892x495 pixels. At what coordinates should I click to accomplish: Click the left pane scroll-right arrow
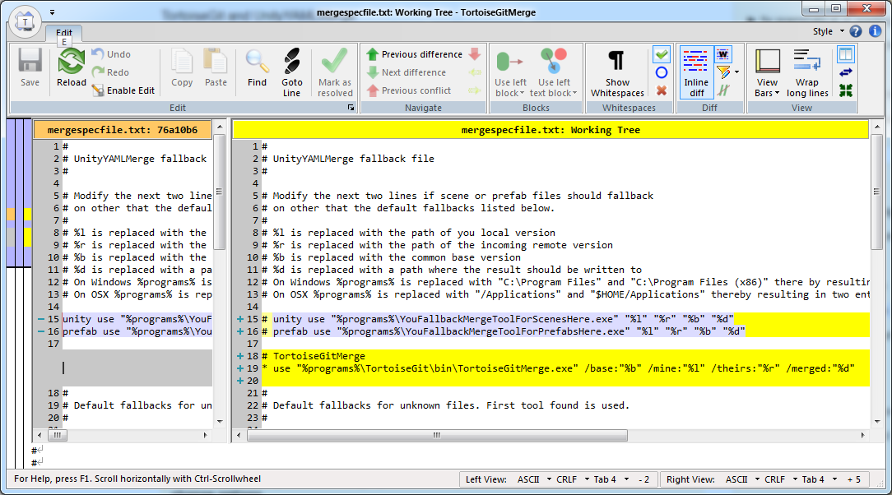[x=206, y=435]
